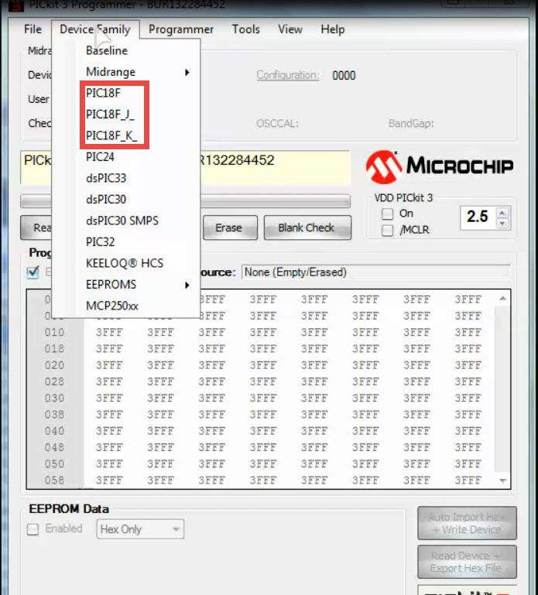Select Baseline device family

pos(126,50)
